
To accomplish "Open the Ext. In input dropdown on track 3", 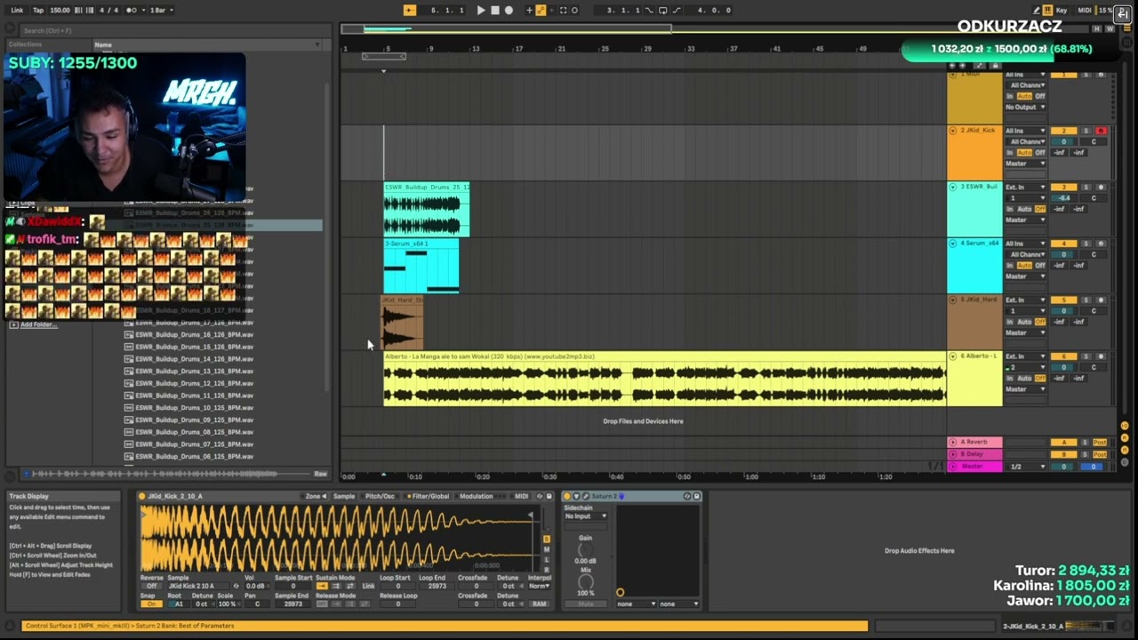I will click(1026, 188).
